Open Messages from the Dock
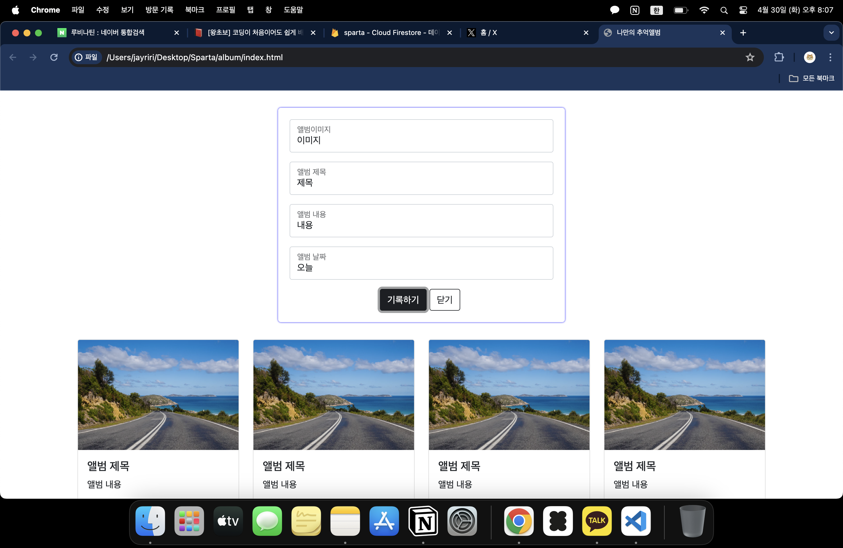Screen dimensions: 843x548 point(267,521)
